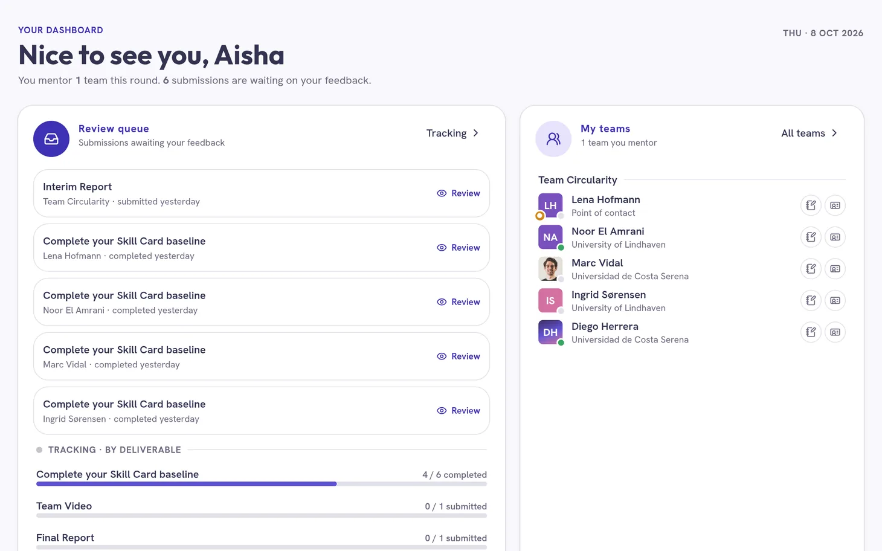
Task: Click 'Point of contact' under Lena Hofmann
Action: click(603, 213)
